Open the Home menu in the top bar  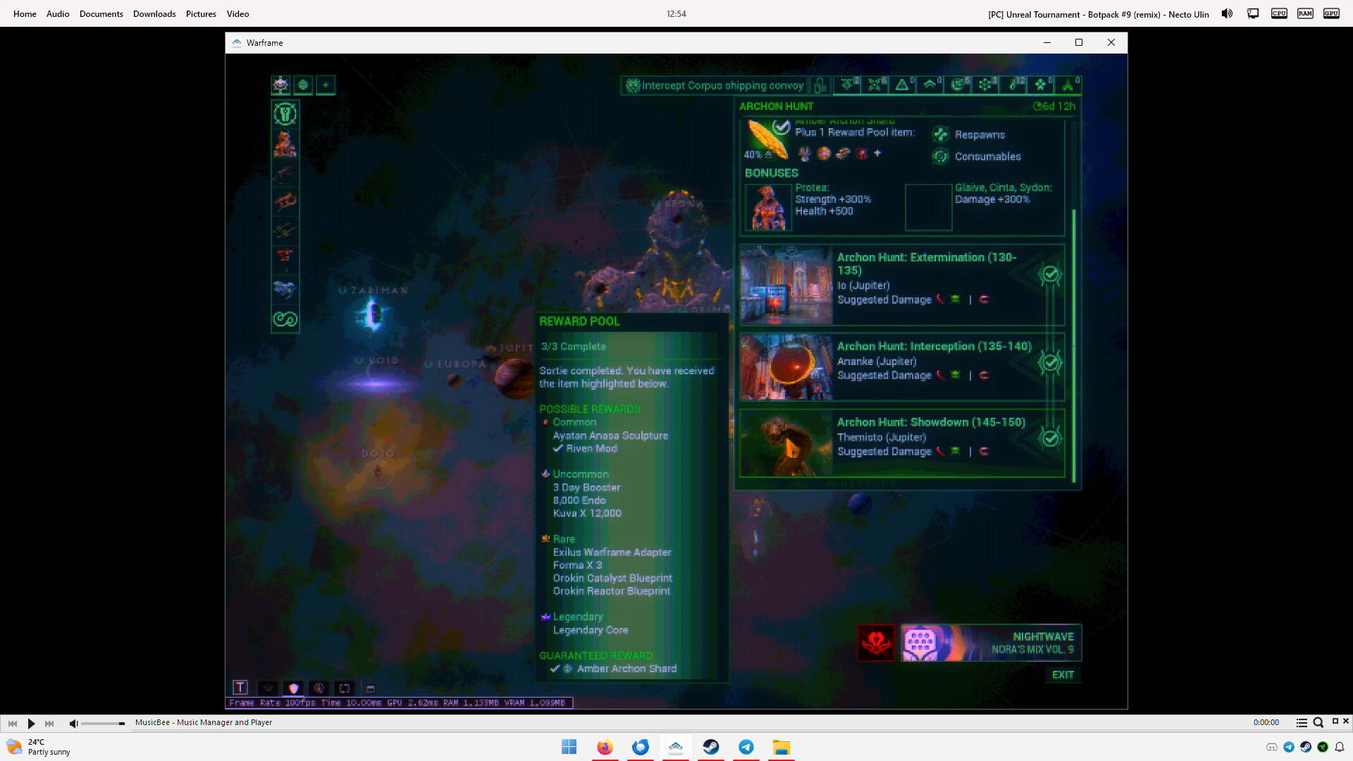tap(25, 14)
